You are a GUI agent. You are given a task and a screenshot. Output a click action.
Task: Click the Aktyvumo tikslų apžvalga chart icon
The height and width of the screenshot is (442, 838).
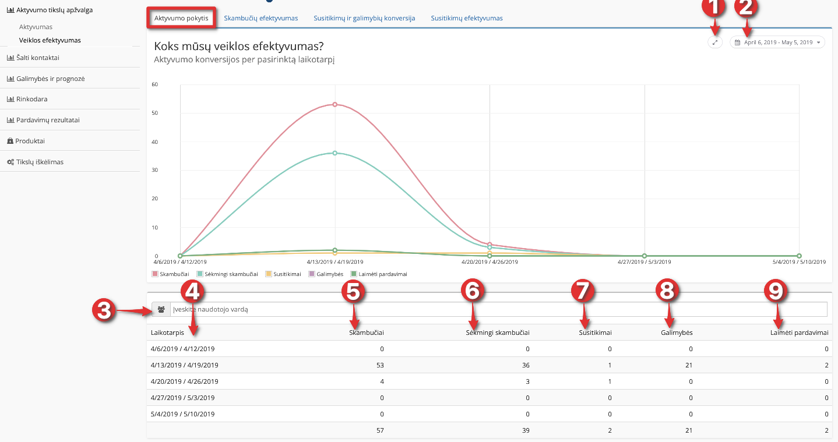click(10, 10)
